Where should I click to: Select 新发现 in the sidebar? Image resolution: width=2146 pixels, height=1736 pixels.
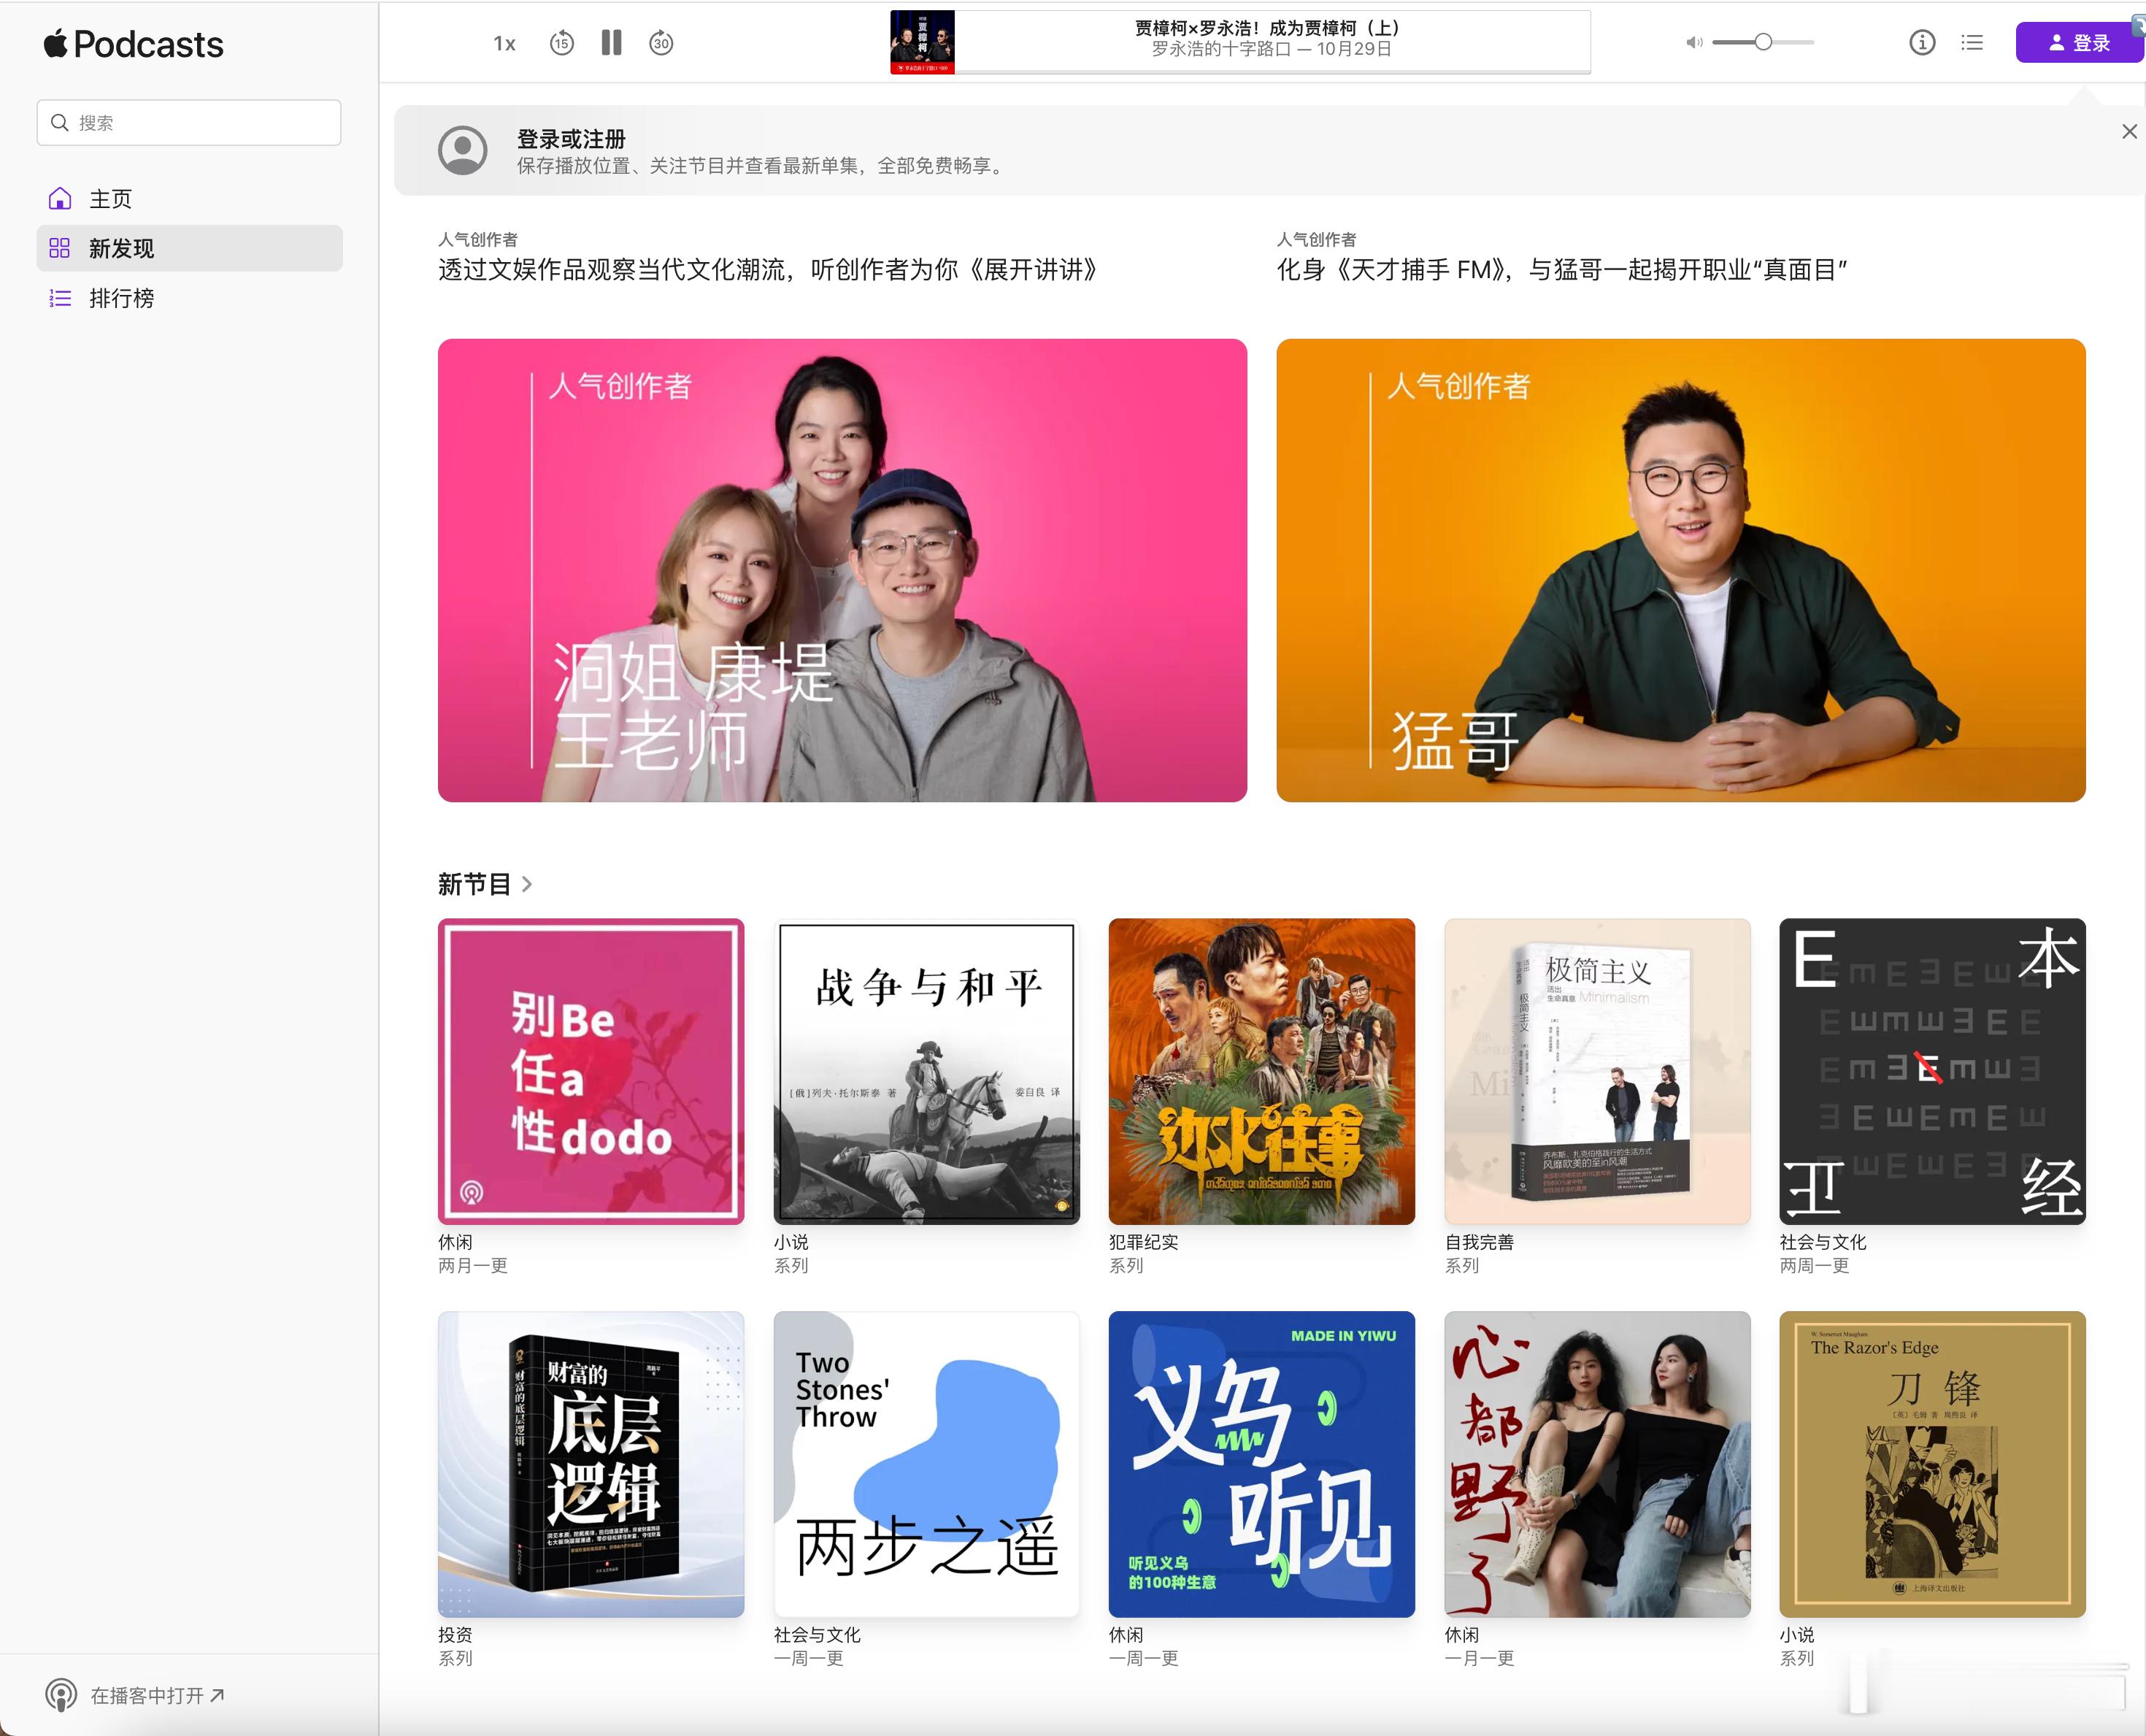coord(121,249)
